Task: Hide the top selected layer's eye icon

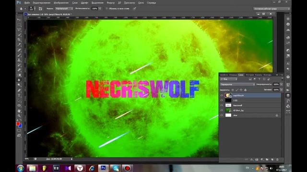Action: tap(222, 96)
